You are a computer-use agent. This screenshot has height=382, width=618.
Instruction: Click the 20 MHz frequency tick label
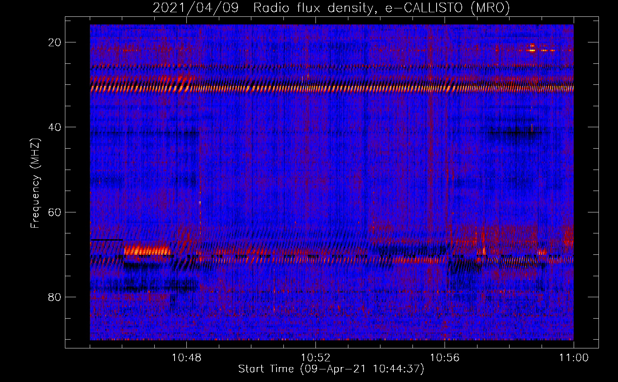tap(55, 42)
